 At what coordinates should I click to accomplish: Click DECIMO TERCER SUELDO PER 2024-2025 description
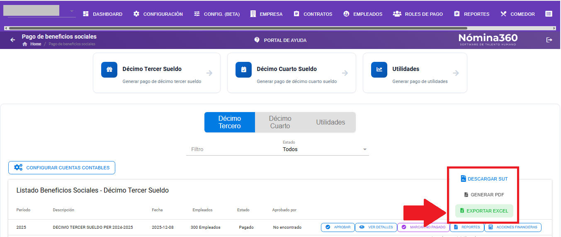coord(93,227)
